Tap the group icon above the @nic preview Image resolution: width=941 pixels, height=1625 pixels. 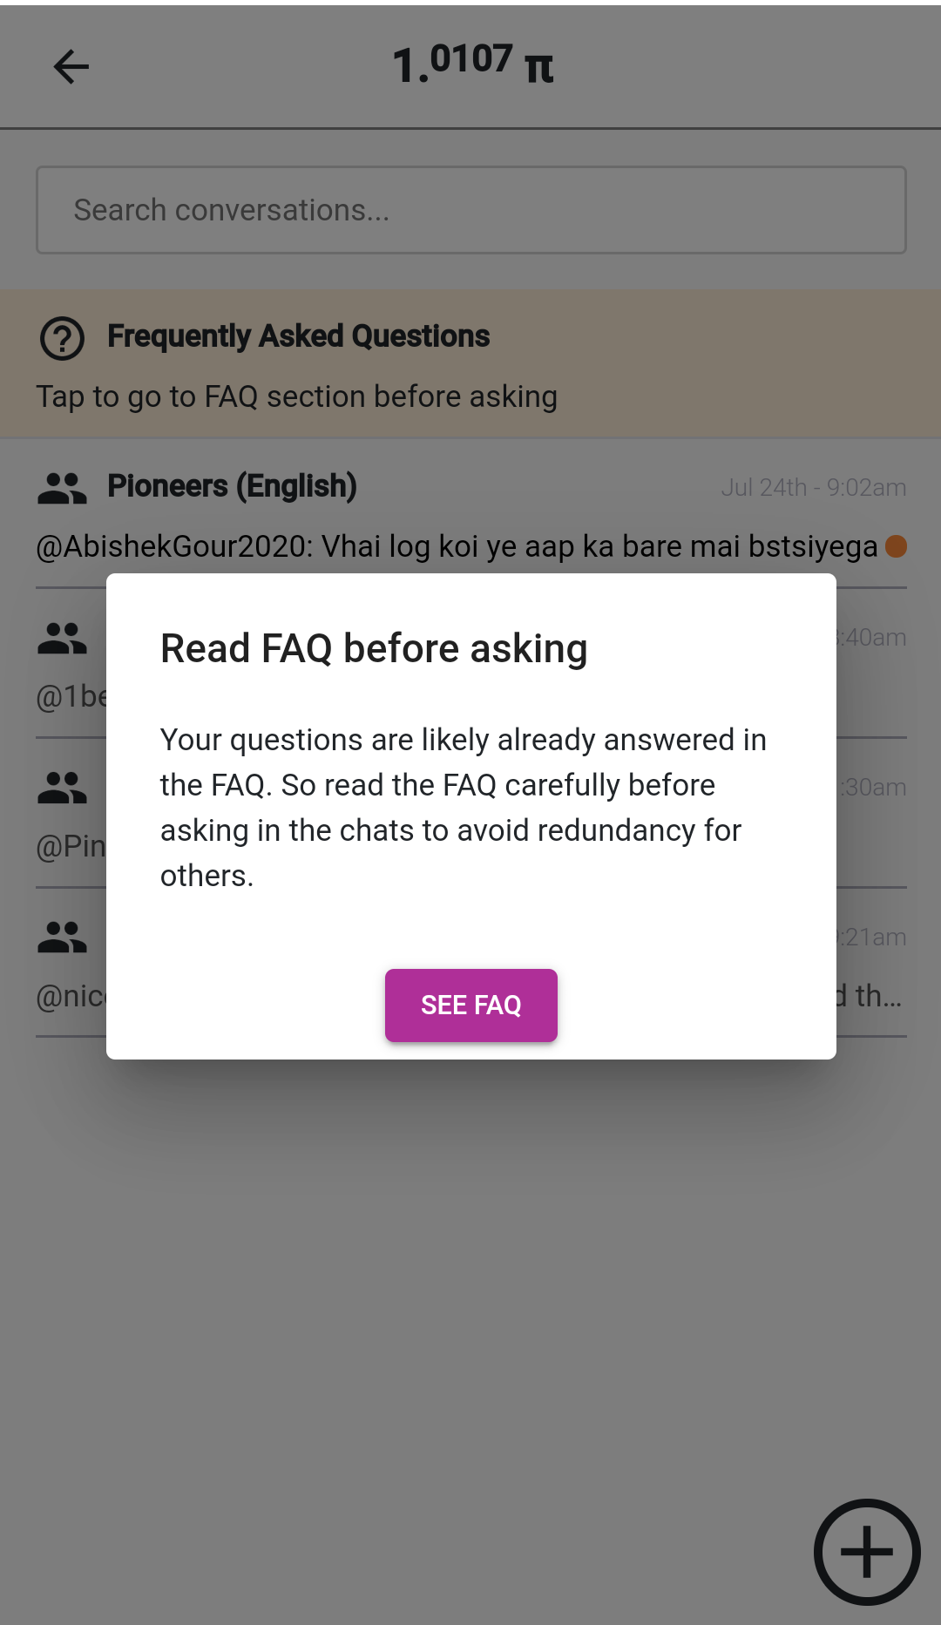(62, 938)
